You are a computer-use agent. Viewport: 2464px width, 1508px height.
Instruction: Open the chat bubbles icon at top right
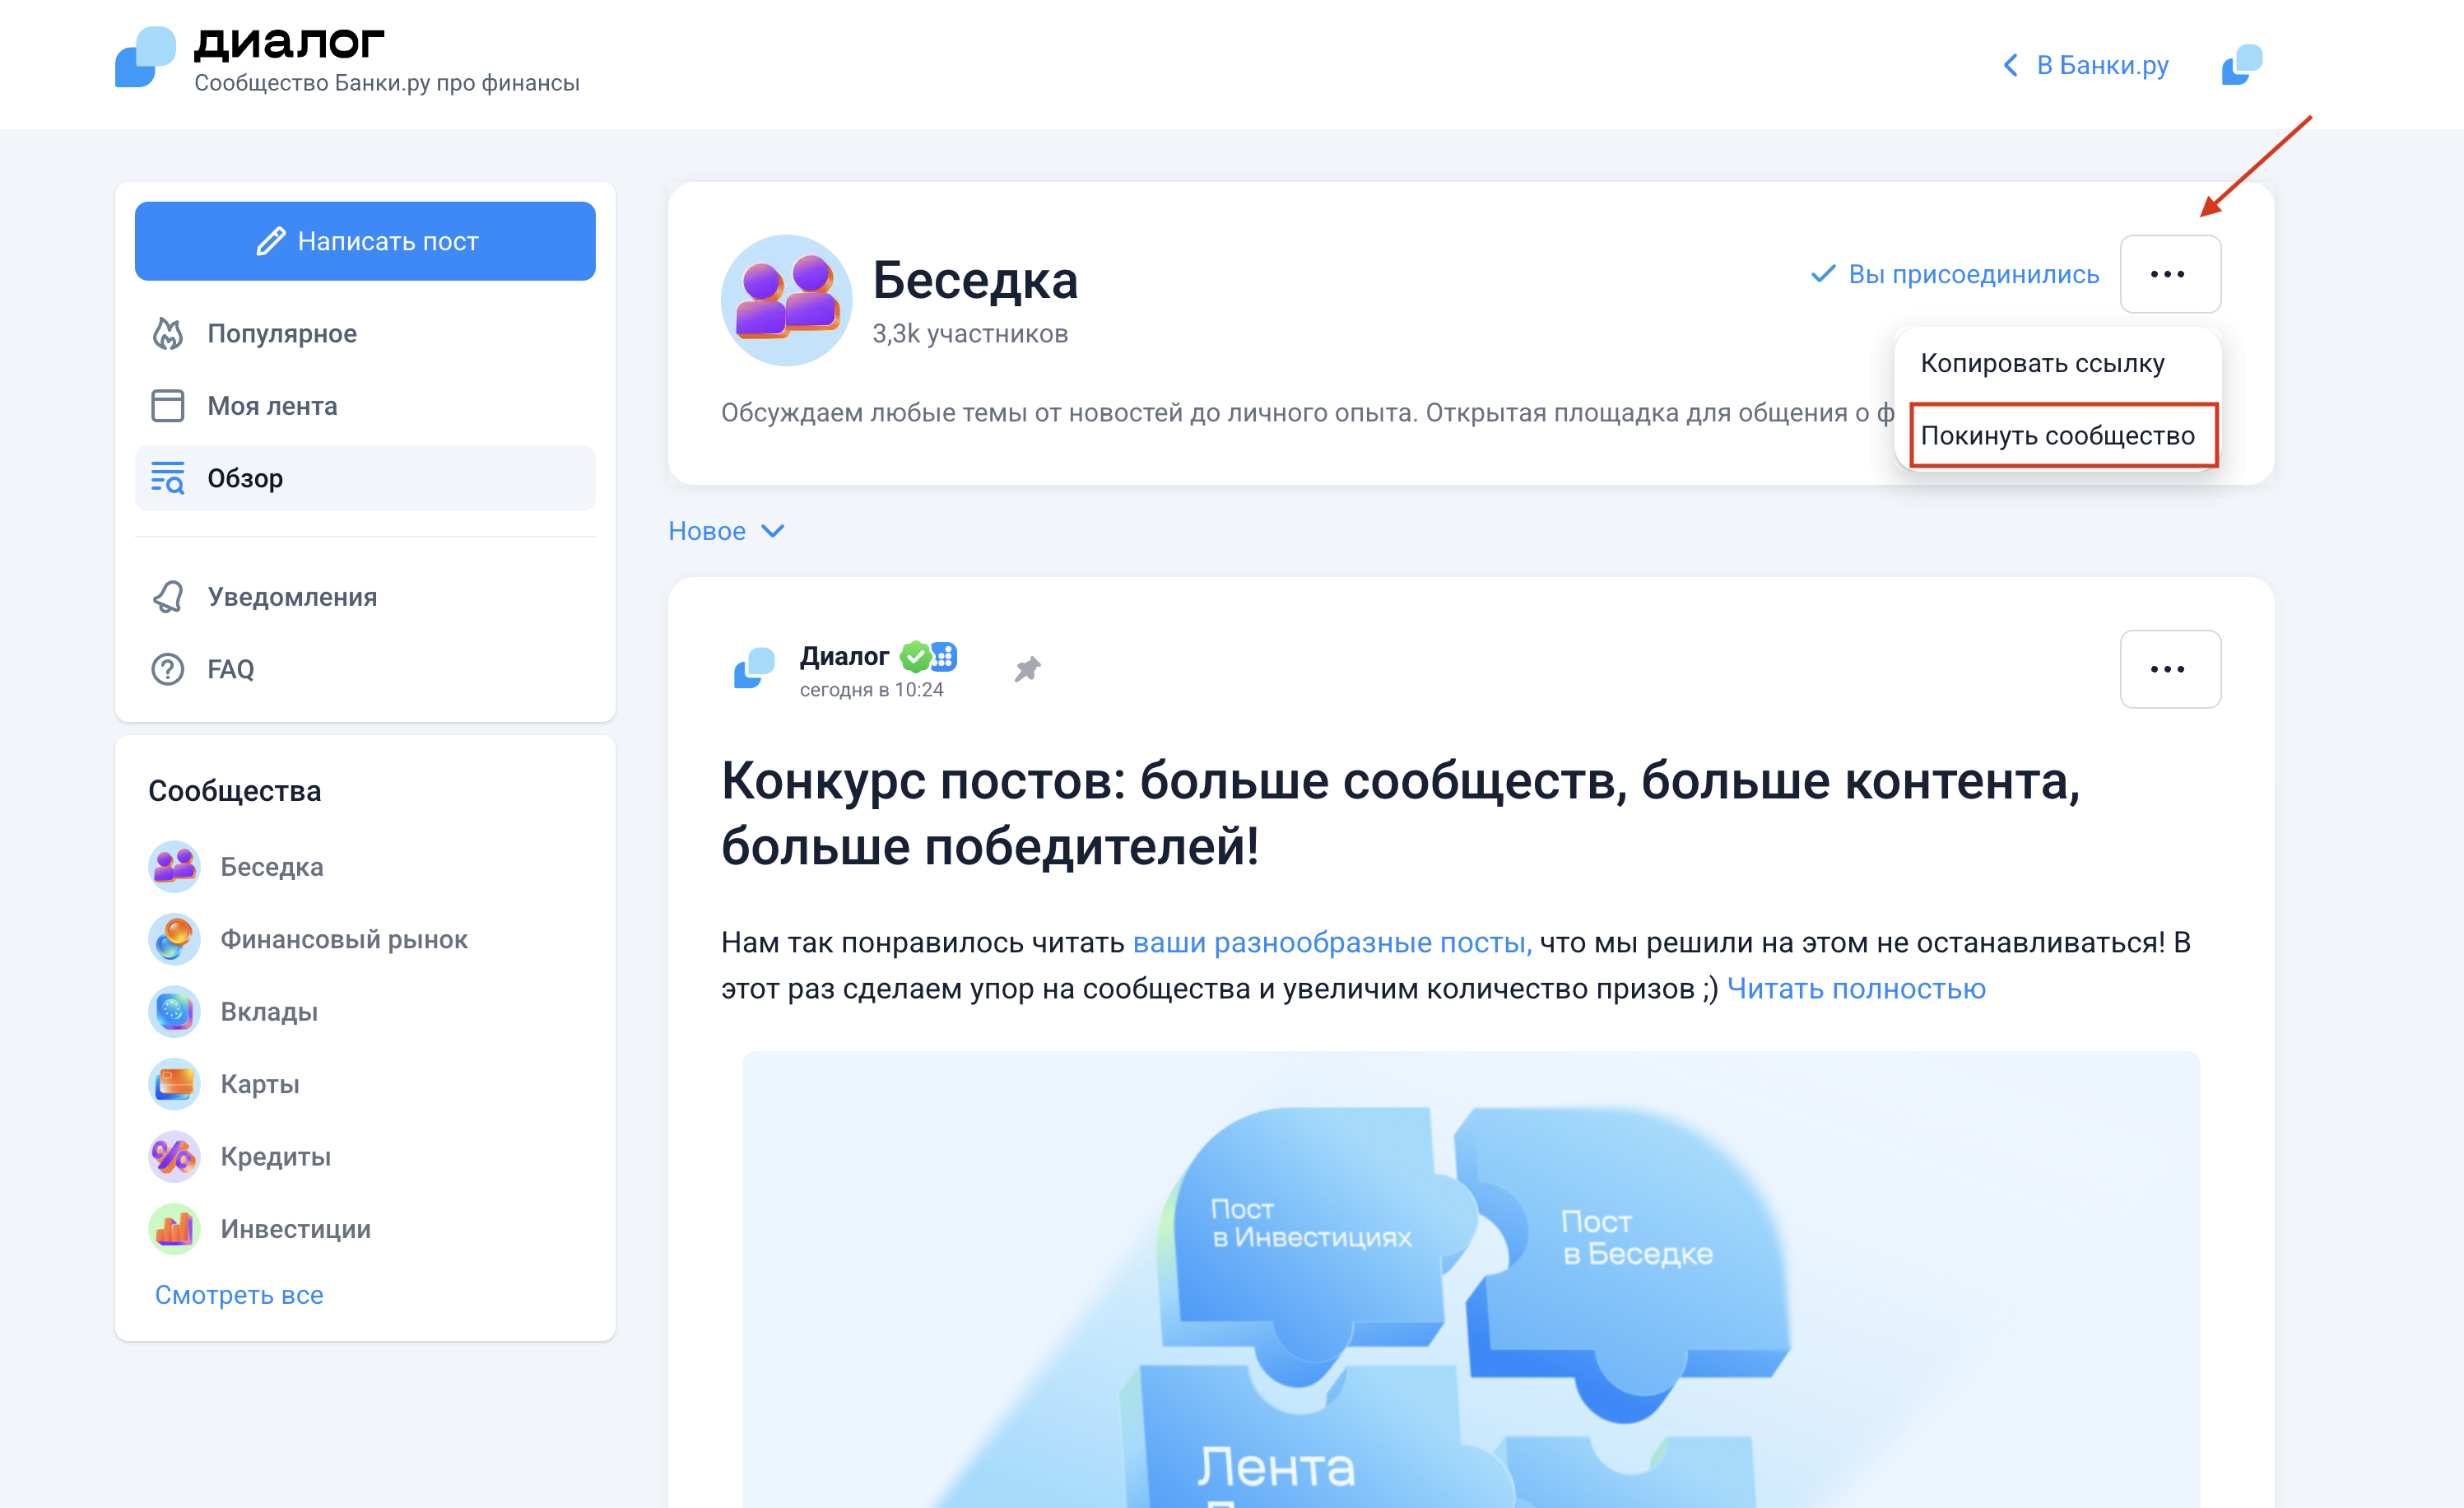2241,65
